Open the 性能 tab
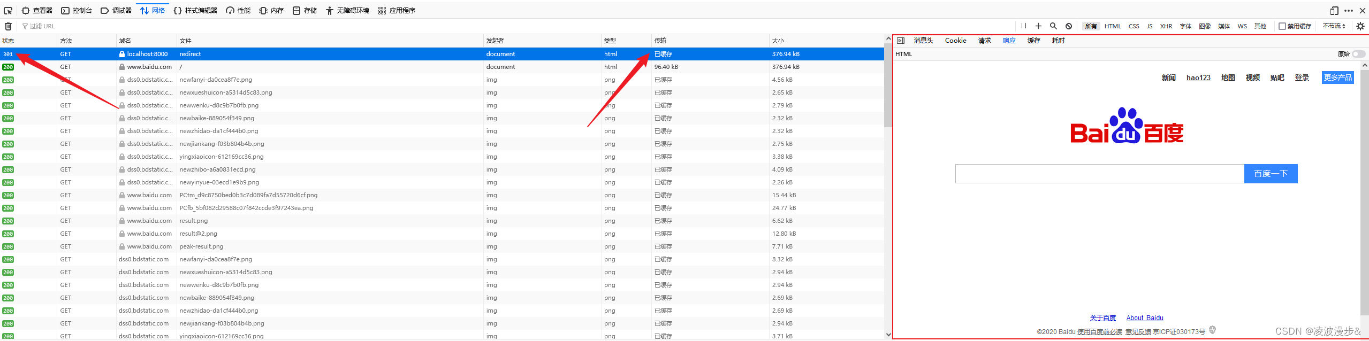 point(238,11)
